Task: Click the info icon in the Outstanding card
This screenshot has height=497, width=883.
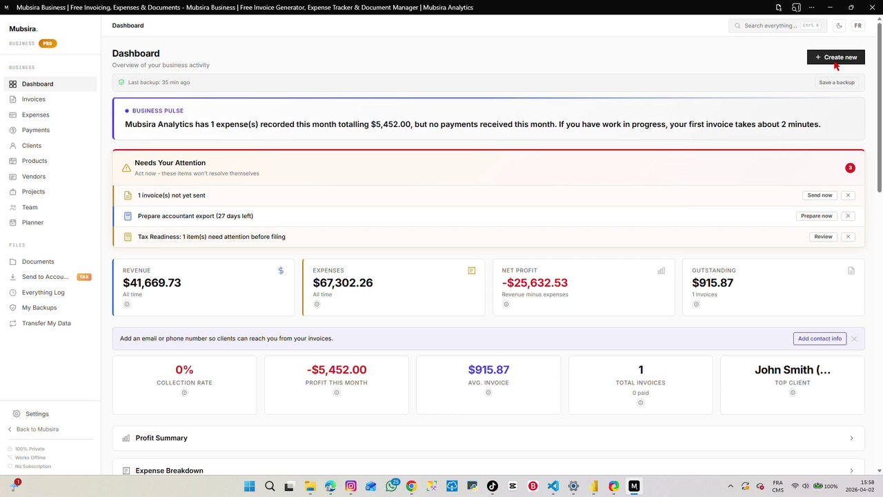Action: point(695,304)
